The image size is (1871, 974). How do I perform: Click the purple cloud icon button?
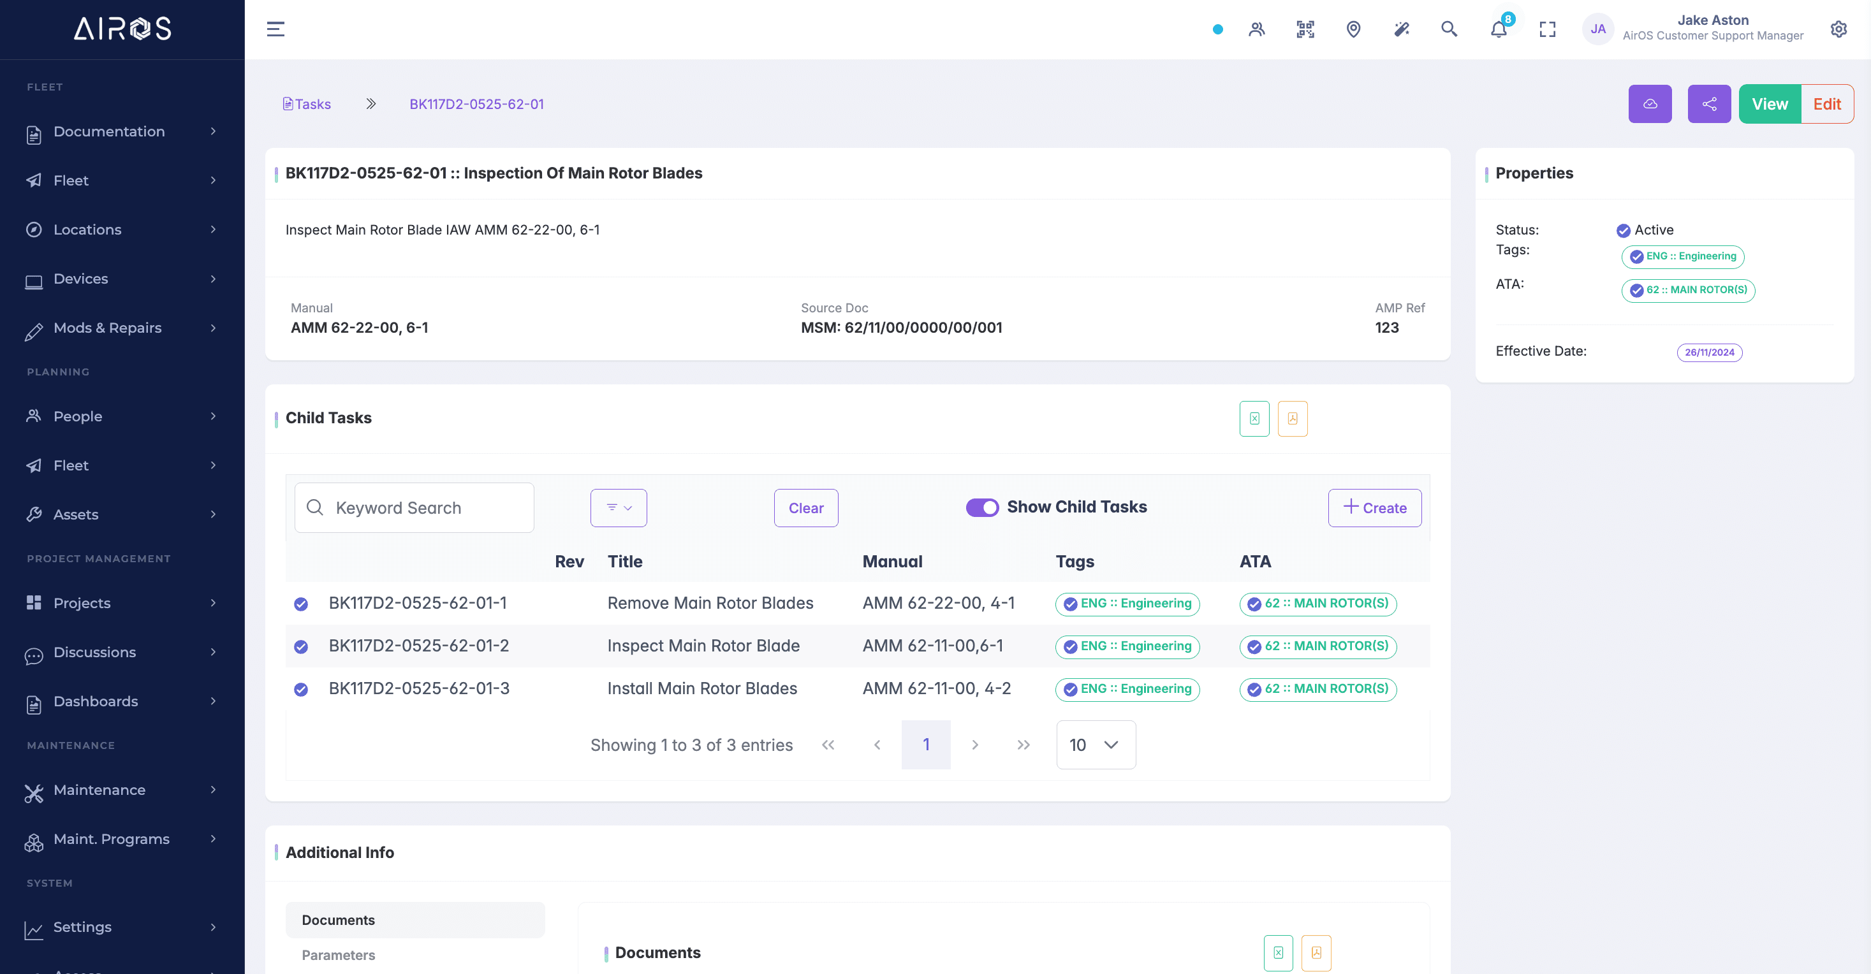point(1650,105)
